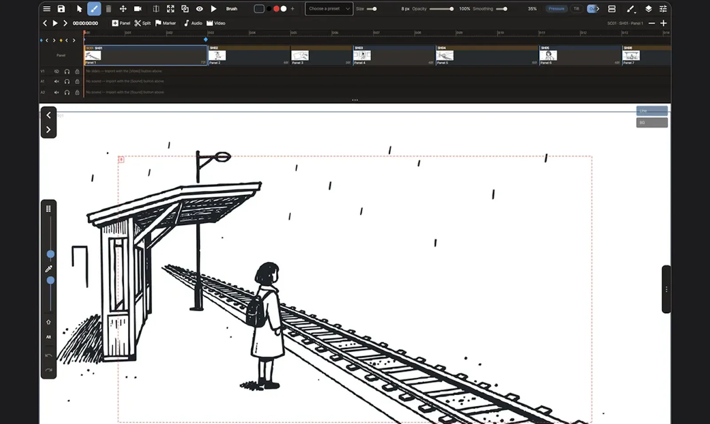Image resolution: width=710 pixels, height=424 pixels.
Task: Click the Split scissors button
Action: click(x=142, y=23)
